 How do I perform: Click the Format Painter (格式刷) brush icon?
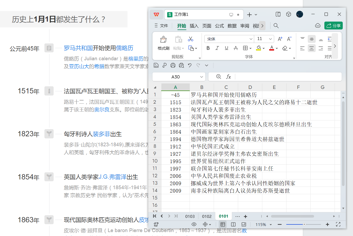pos(163,40)
